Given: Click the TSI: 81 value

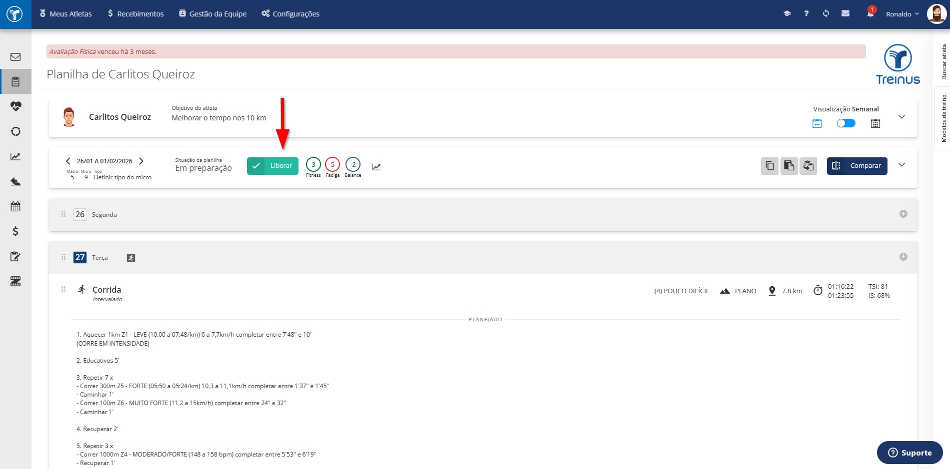Looking at the screenshot, I should (x=878, y=287).
